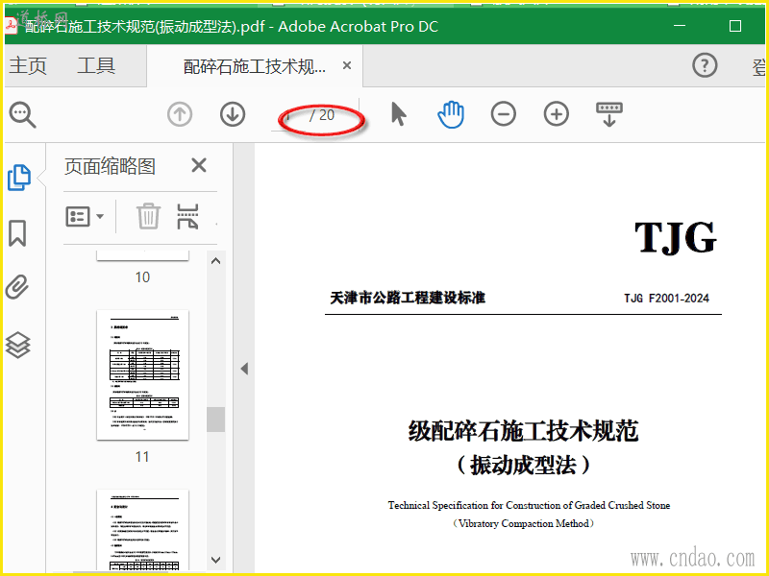Select the page 12 thumbnail at bottom

point(142,530)
